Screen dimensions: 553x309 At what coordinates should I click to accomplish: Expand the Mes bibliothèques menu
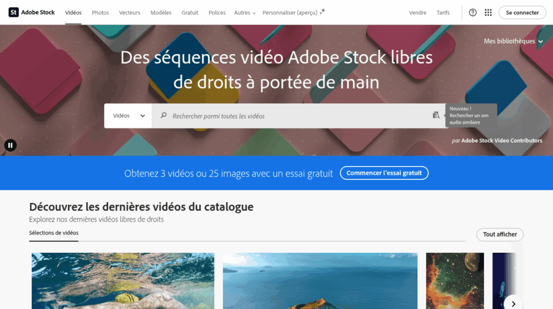[513, 41]
